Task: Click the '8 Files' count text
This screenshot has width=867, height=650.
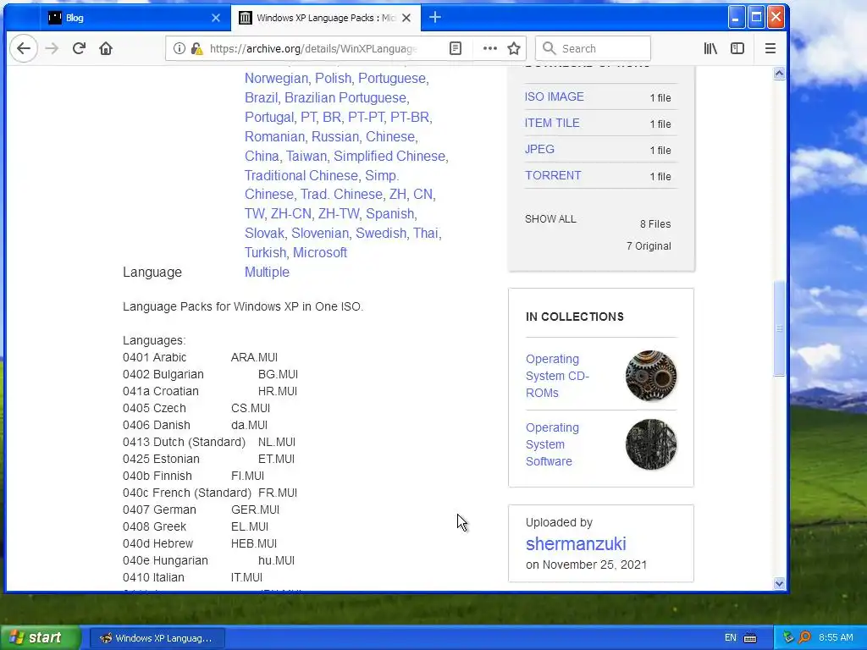Action: [655, 223]
